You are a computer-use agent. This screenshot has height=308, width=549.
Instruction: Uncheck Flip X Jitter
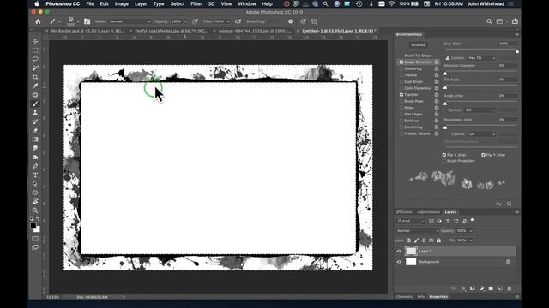[444, 155]
